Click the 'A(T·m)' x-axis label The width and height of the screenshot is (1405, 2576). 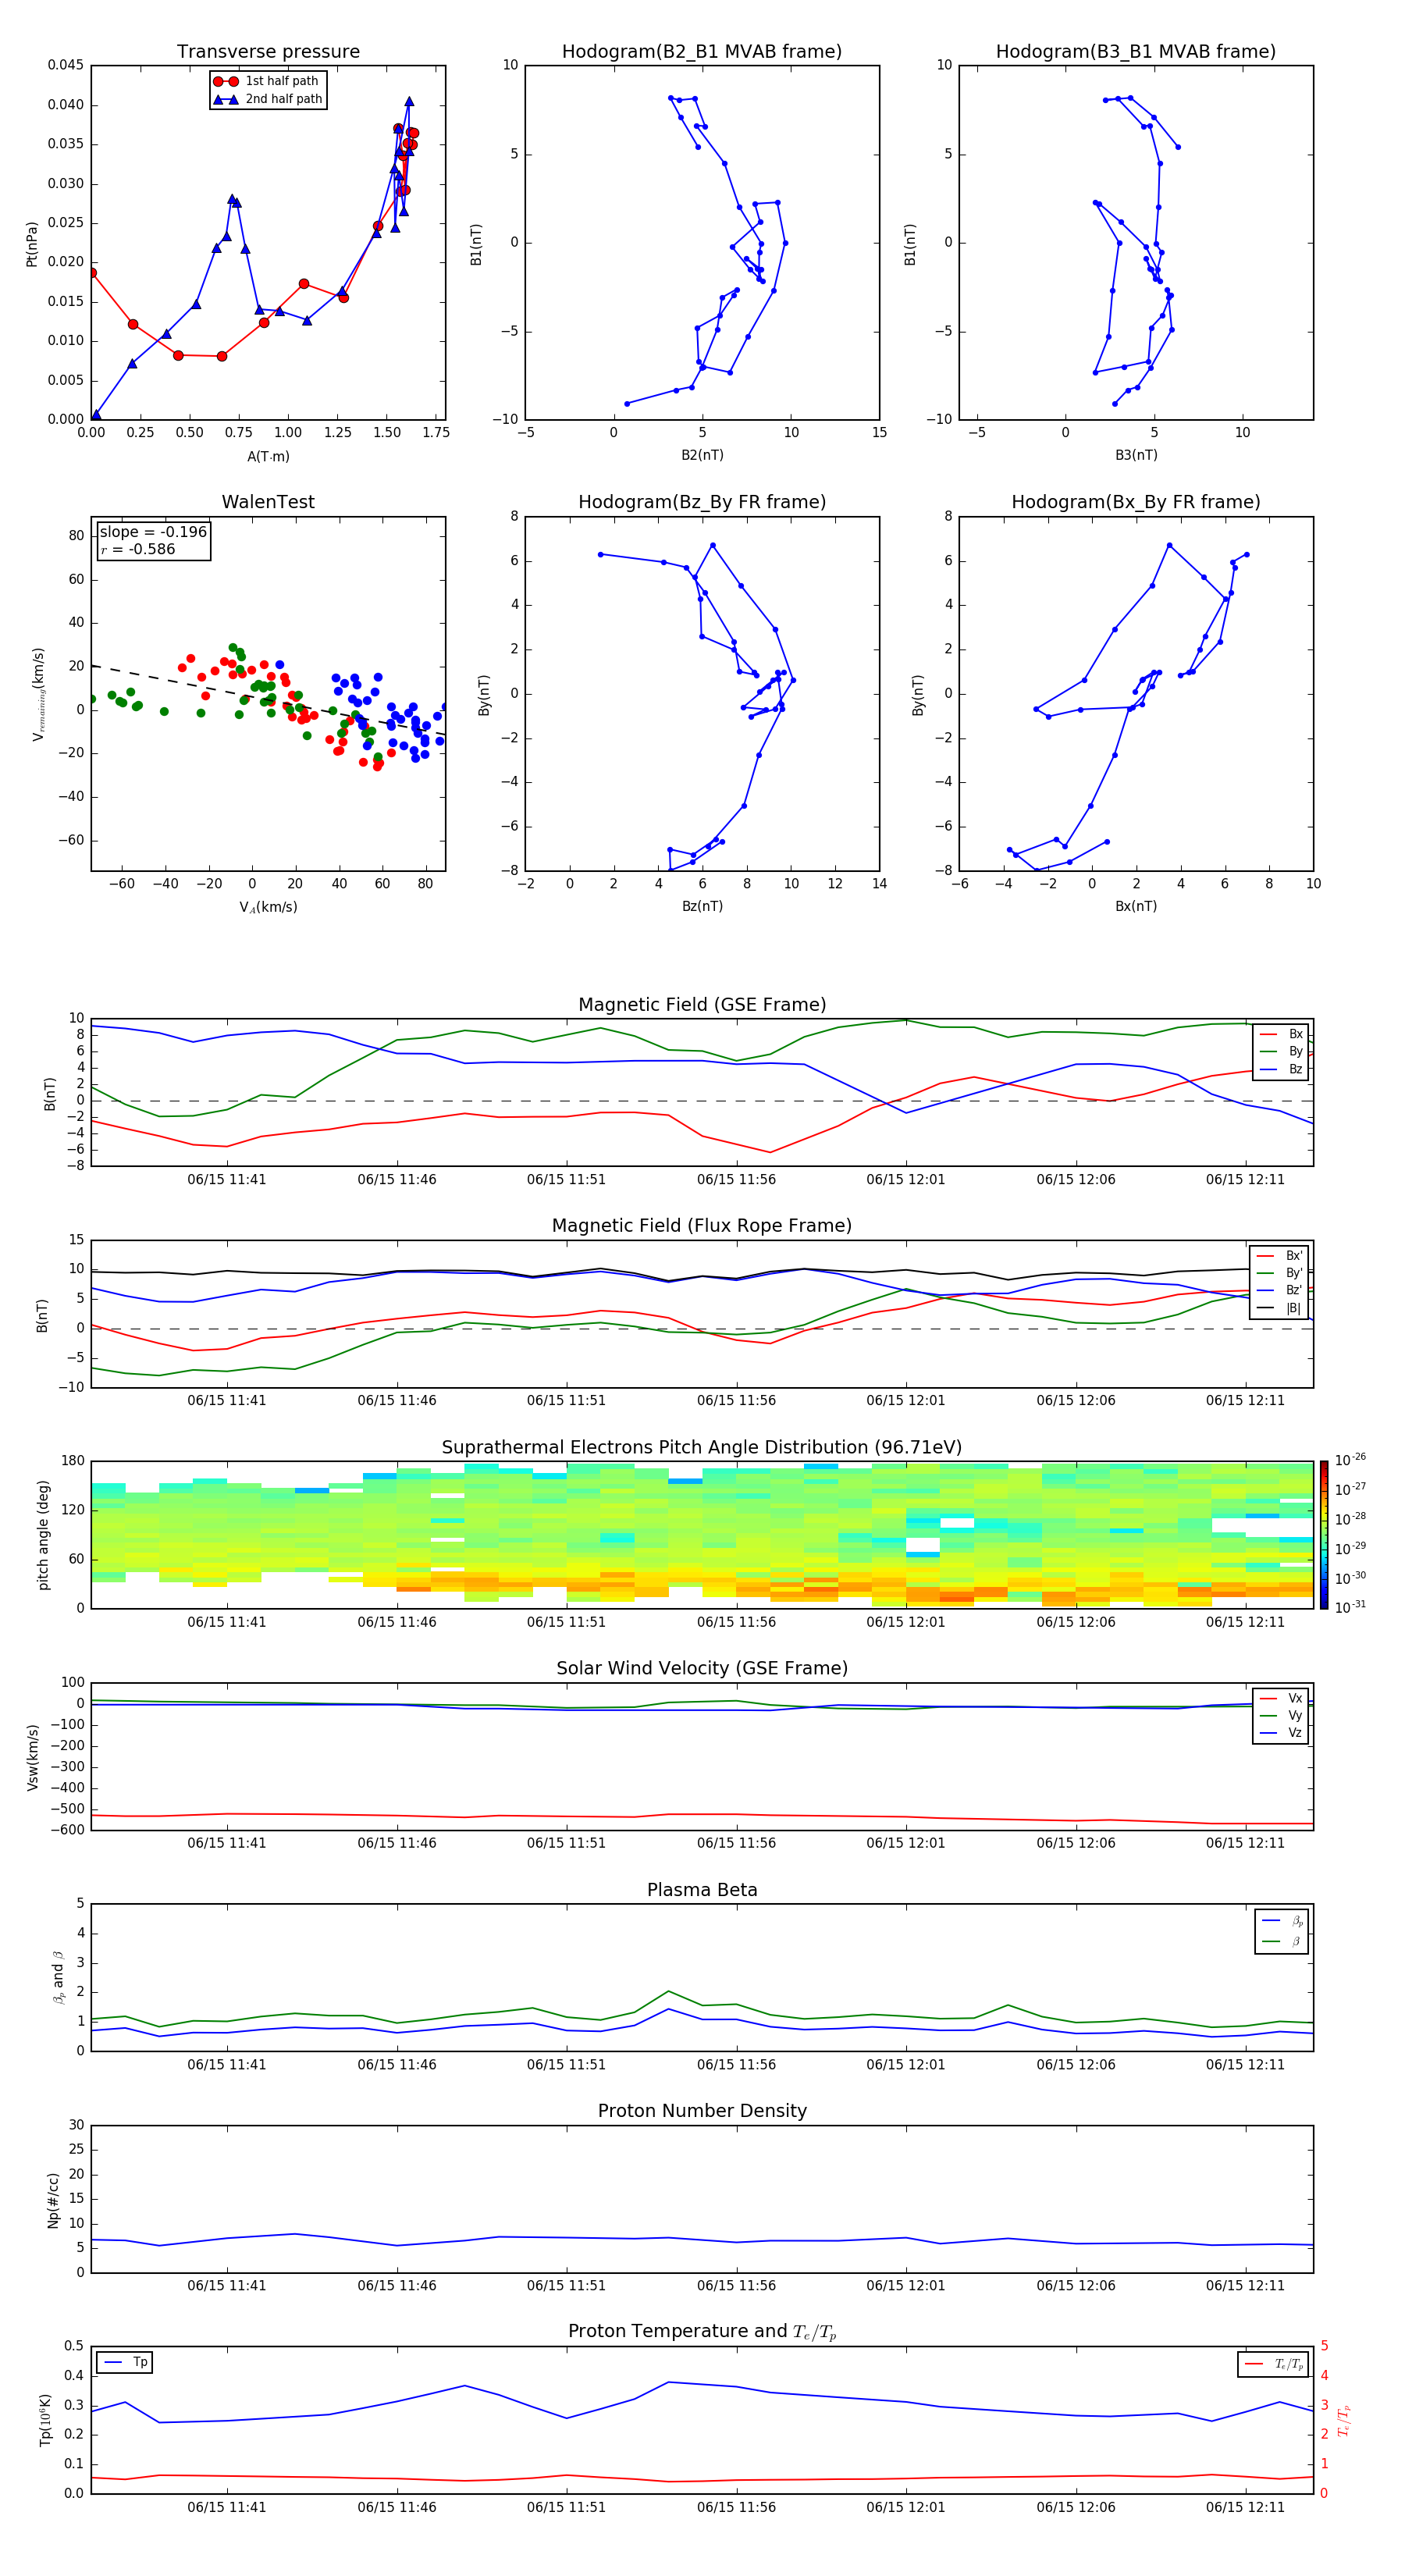click(268, 457)
